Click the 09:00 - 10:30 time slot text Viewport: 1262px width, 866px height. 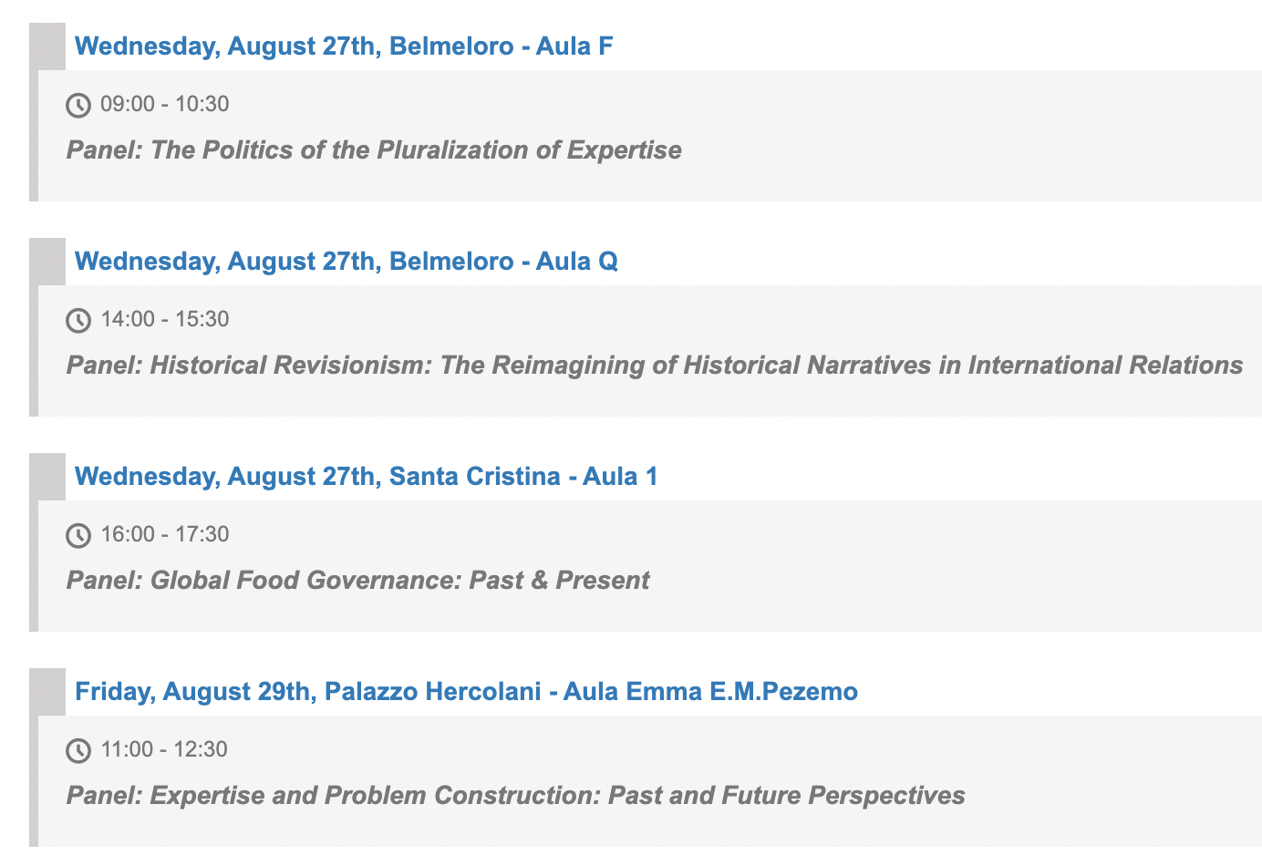click(x=165, y=105)
